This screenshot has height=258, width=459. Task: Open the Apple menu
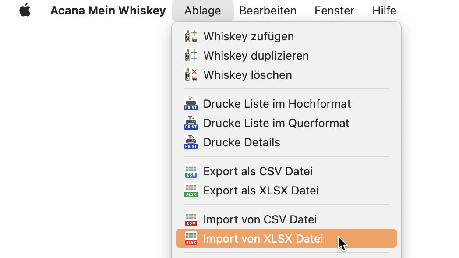click(x=25, y=11)
